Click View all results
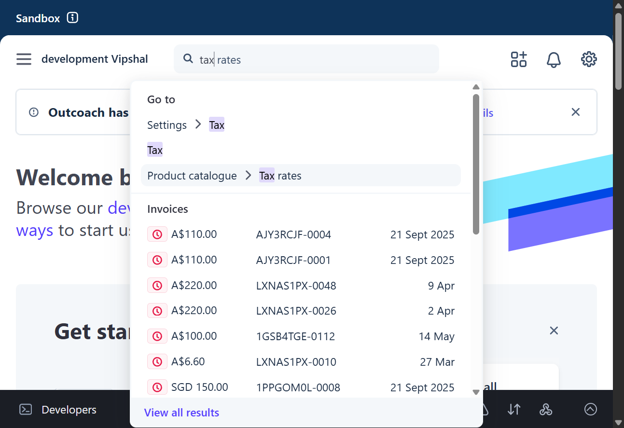The height and width of the screenshot is (428, 624). [181, 413]
